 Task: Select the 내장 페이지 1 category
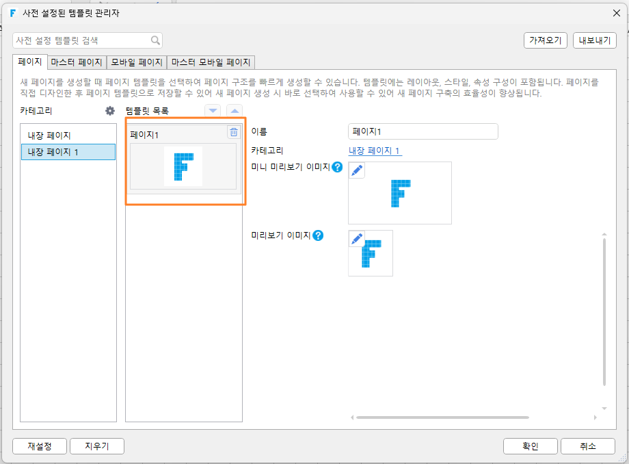click(68, 152)
